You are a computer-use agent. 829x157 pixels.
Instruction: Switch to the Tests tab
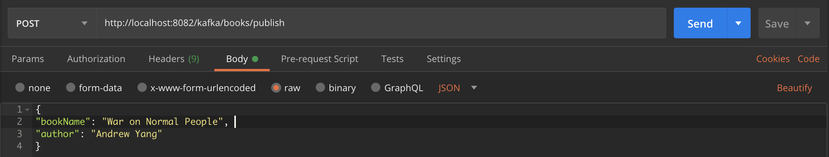pyautogui.click(x=392, y=59)
